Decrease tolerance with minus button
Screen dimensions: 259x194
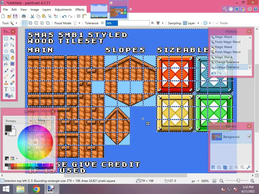coord(102,23)
